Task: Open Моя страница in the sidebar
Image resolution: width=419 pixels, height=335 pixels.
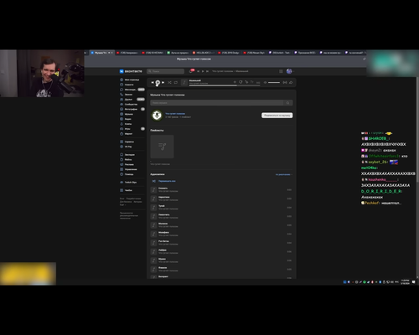Action: click(x=132, y=80)
